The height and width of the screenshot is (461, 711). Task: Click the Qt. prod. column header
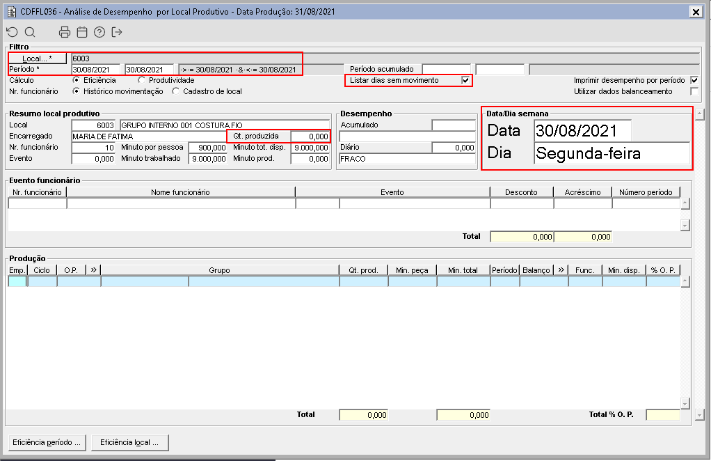[363, 270]
